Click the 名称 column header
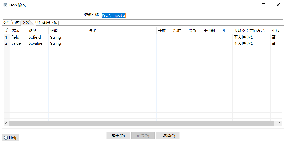The image size is (286, 143). pos(18,31)
